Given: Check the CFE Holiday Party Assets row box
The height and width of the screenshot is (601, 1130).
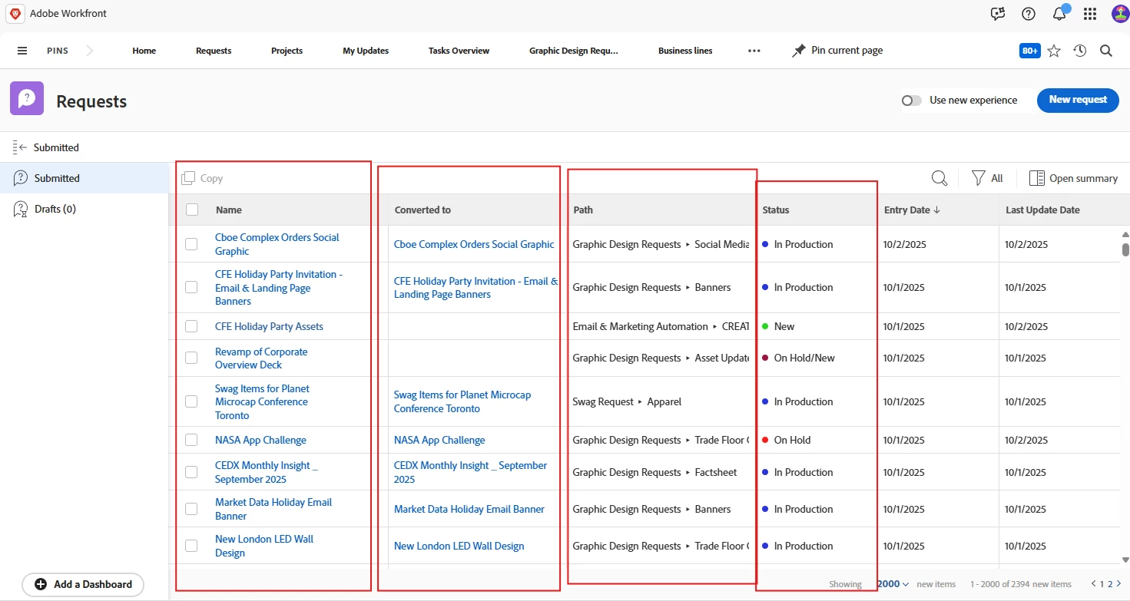Looking at the screenshot, I should coord(191,326).
